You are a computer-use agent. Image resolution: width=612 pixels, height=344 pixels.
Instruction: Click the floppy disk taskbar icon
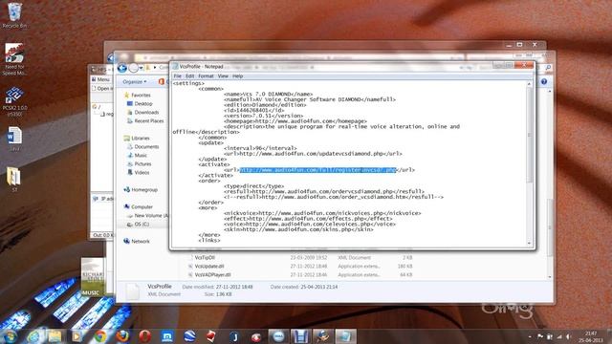(x=301, y=336)
